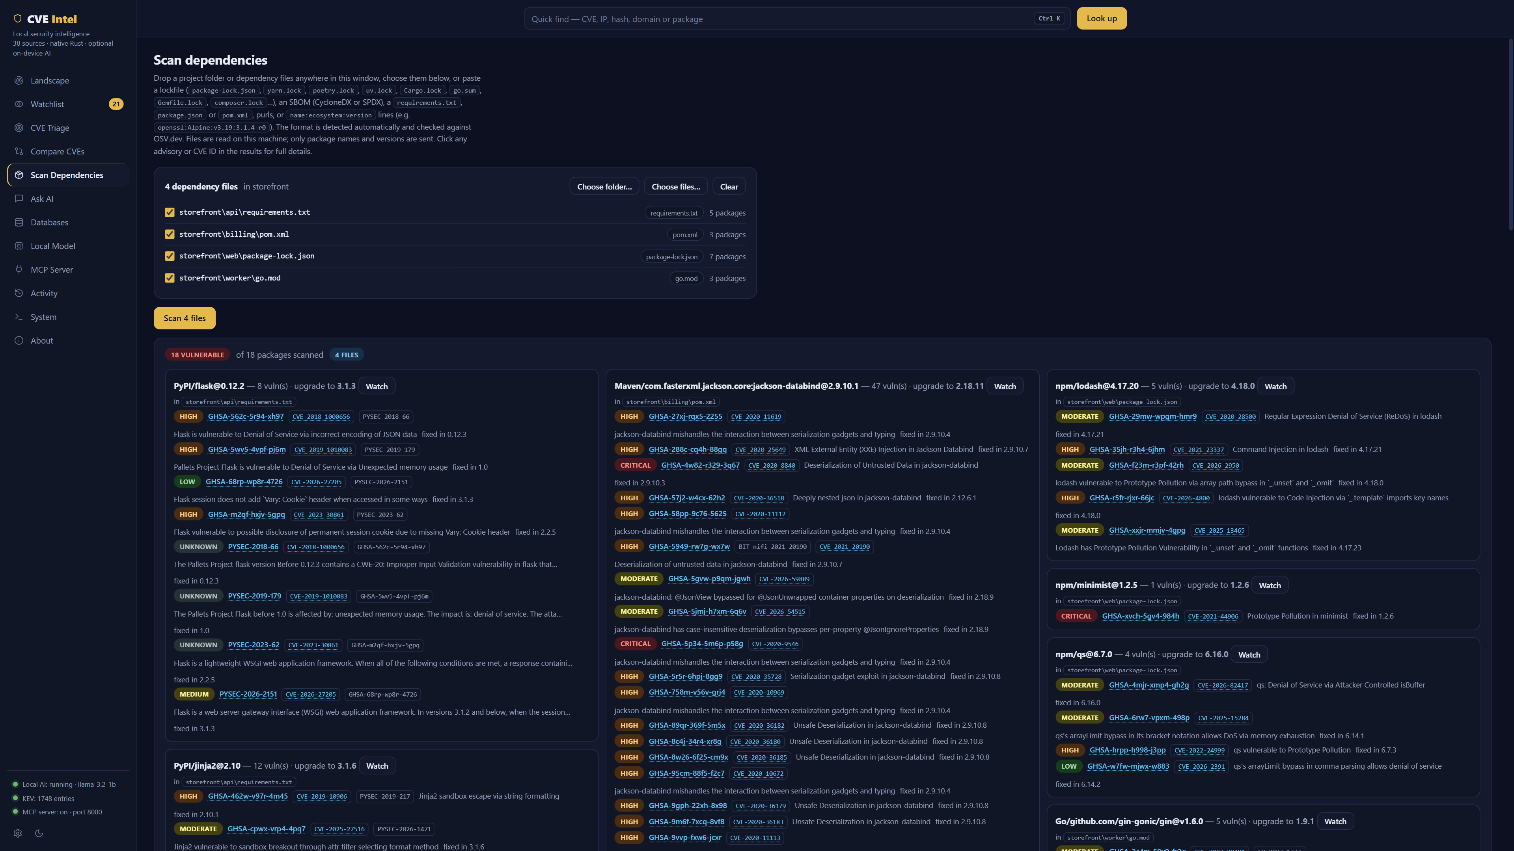Navigate to MCP Server page
The height and width of the screenshot is (851, 1514).
coord(67,269)
